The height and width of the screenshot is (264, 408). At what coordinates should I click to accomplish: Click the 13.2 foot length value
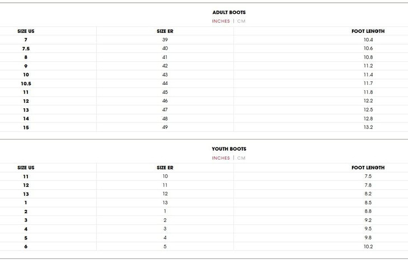[368, 127]
